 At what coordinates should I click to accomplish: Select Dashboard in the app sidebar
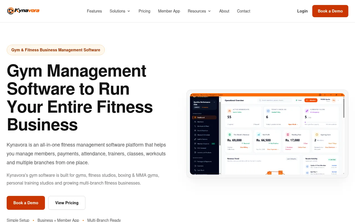[204, 117]
